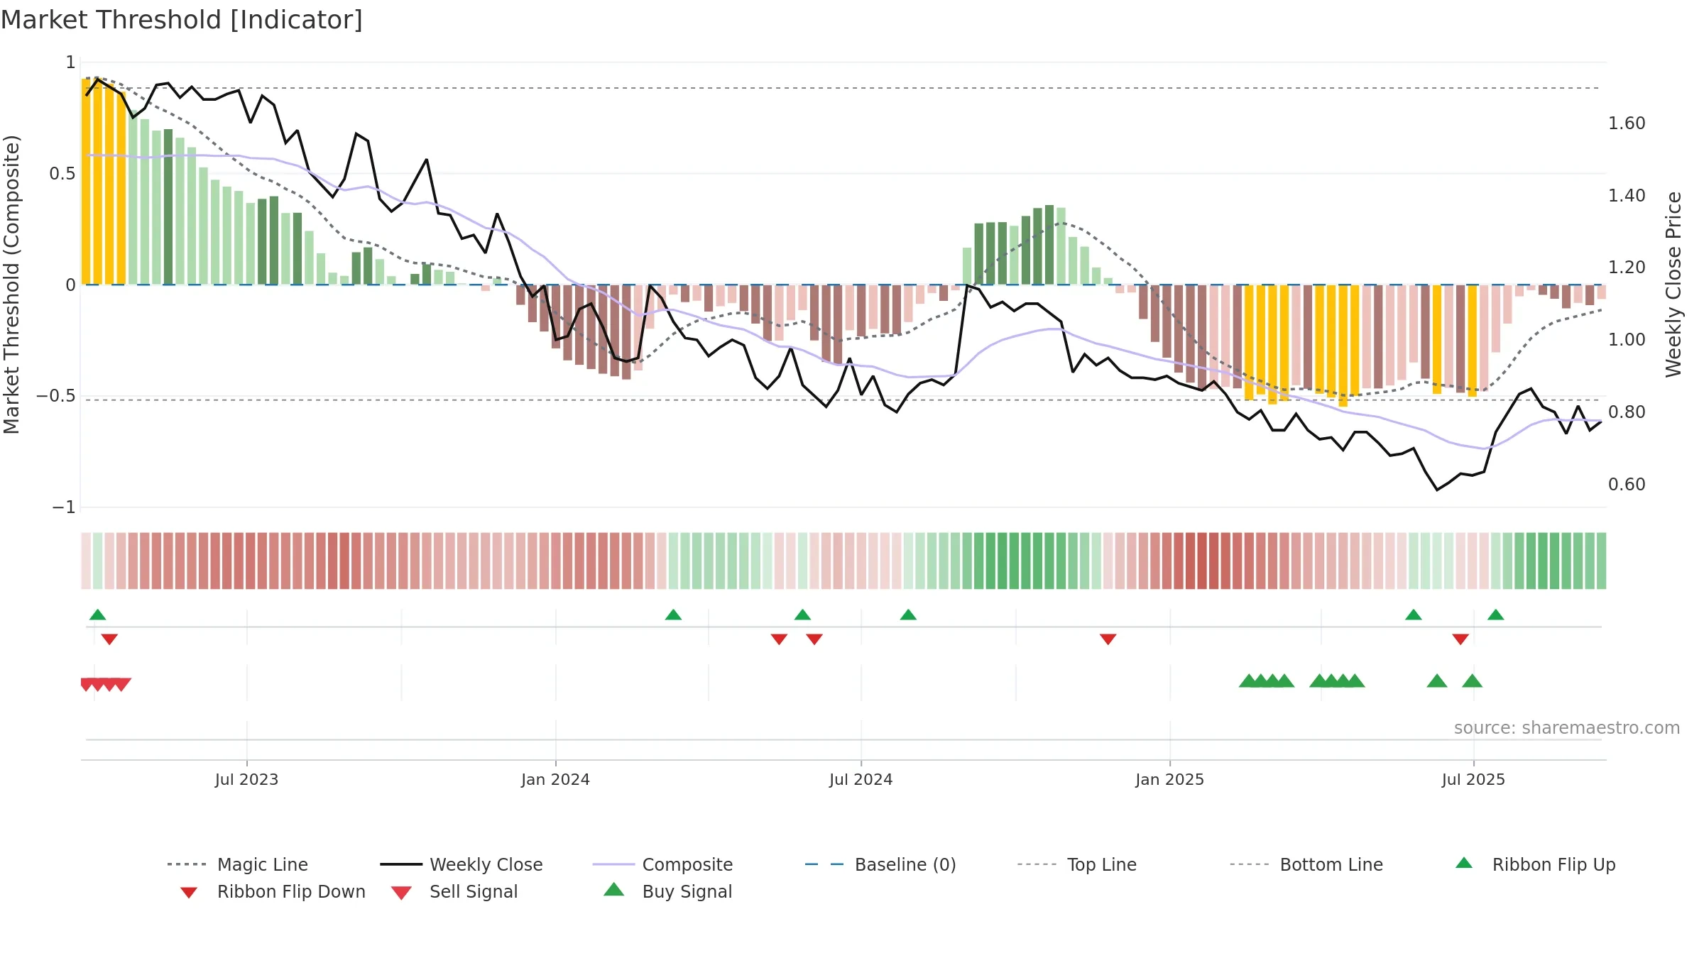
Task: Toggle the Buy Signal legend entry
Action: click(667, 891)
